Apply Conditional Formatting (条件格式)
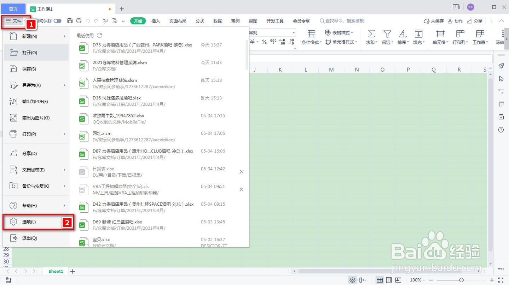Viewport: 509px width, 285px height. pos(311,37)
